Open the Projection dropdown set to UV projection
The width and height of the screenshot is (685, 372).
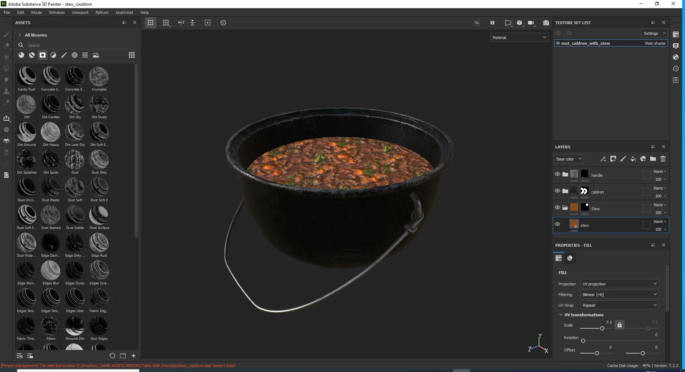pos(620,284)
